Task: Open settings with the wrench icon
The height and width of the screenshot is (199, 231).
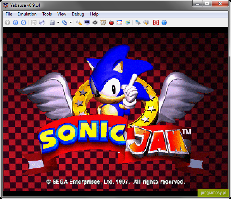Action: (79, 23)
